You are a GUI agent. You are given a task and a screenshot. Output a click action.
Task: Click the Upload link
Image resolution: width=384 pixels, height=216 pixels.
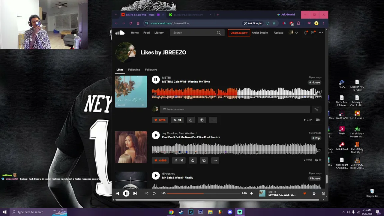[x=279, y=33]
